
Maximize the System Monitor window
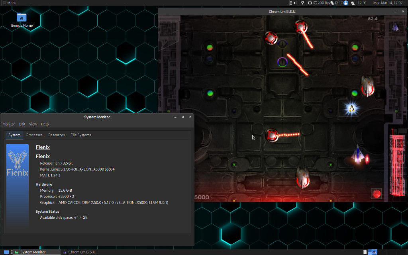click(182, 117)
